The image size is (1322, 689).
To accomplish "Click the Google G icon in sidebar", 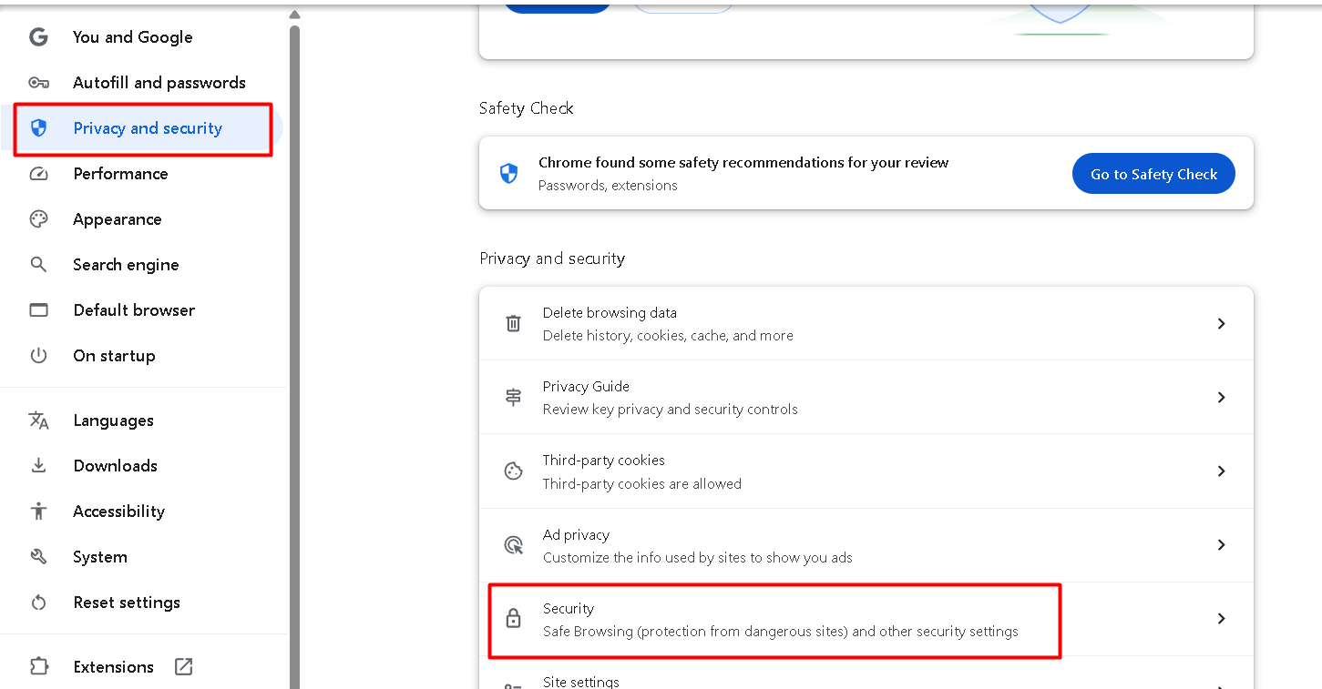I will 38,37.
